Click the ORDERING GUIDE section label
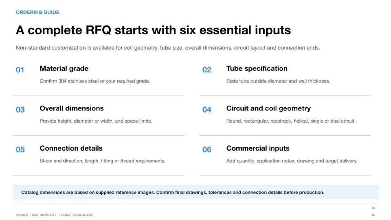 coord(37,12)
